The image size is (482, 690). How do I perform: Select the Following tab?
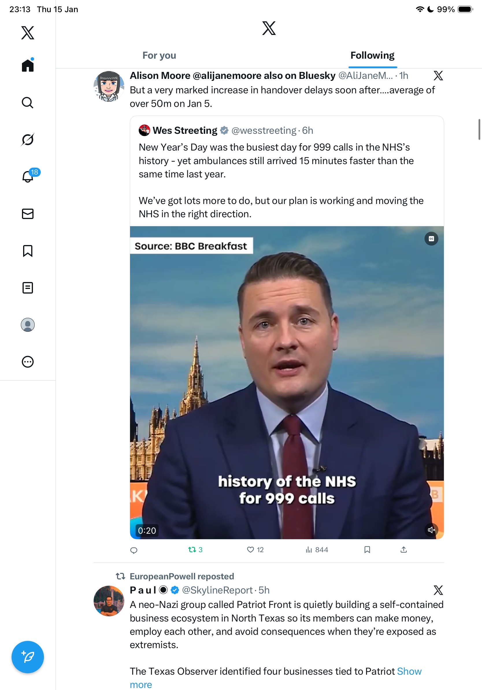(372, 55)
